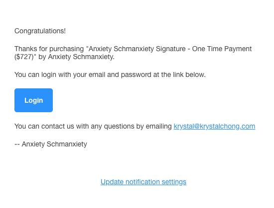
Task: Click the "One Time Payment" text
Action: 222,49
